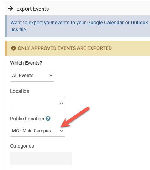Open the Which Events dropdown showing All Events
Viewport: 150px width, 170px height.
32,75
